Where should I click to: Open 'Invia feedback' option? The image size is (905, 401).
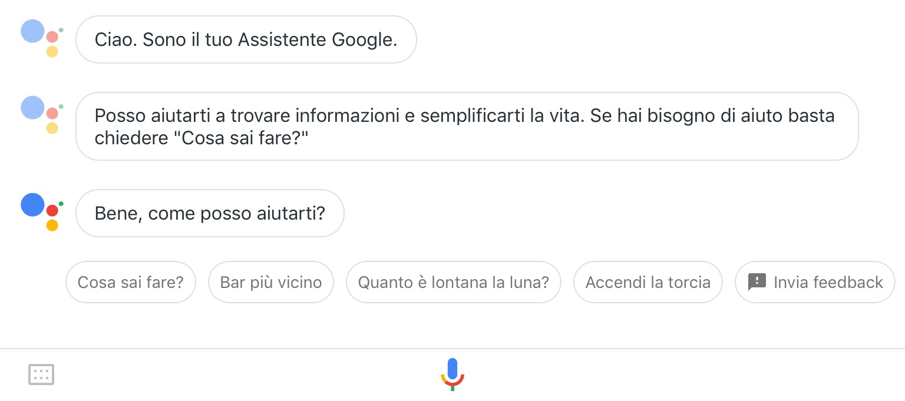point(815,282)
